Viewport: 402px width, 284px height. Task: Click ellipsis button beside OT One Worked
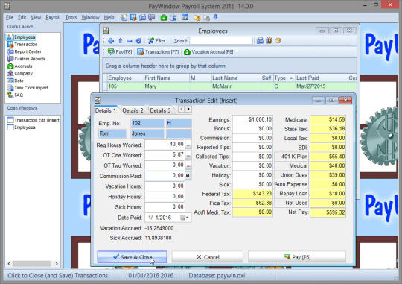coord(188,155)
